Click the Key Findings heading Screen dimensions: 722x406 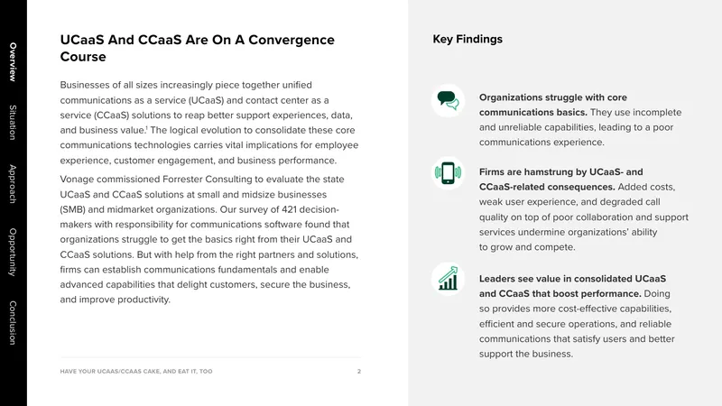pyautogui.click(x=467, y=39)
